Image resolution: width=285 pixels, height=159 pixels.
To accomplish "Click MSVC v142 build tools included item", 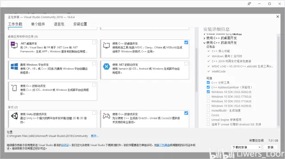I will [243, 67].
